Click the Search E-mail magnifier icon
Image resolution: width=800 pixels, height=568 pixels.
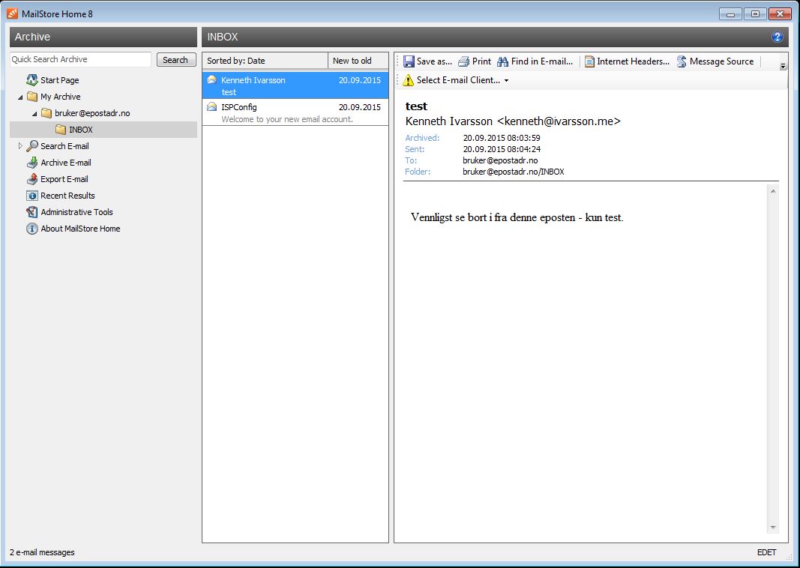pyautogui.click(x=32, y=146)
